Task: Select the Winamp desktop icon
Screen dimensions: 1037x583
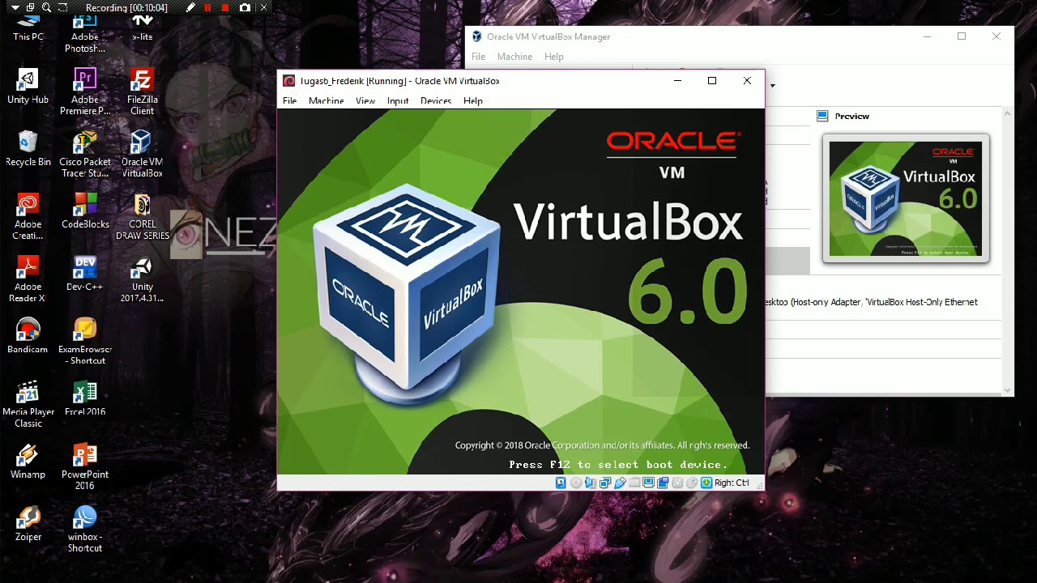Action: tap(28, 462)
